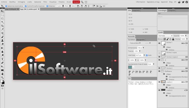Open the Dimensione size dropdown arrow
This screenshot has width=189, height=108.
143,48
